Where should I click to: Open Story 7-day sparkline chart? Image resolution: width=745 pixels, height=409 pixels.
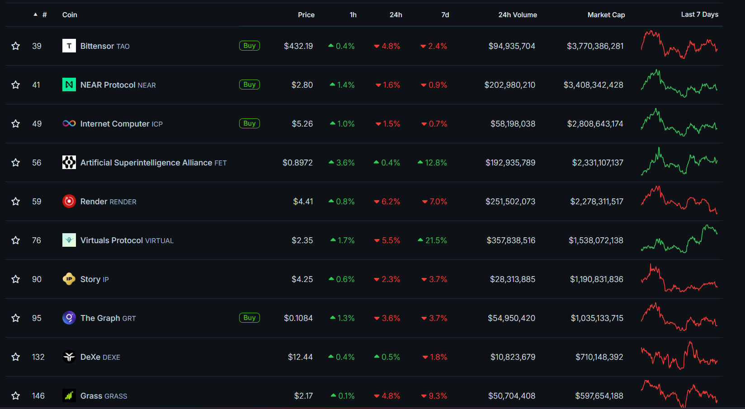click(679, 278)
